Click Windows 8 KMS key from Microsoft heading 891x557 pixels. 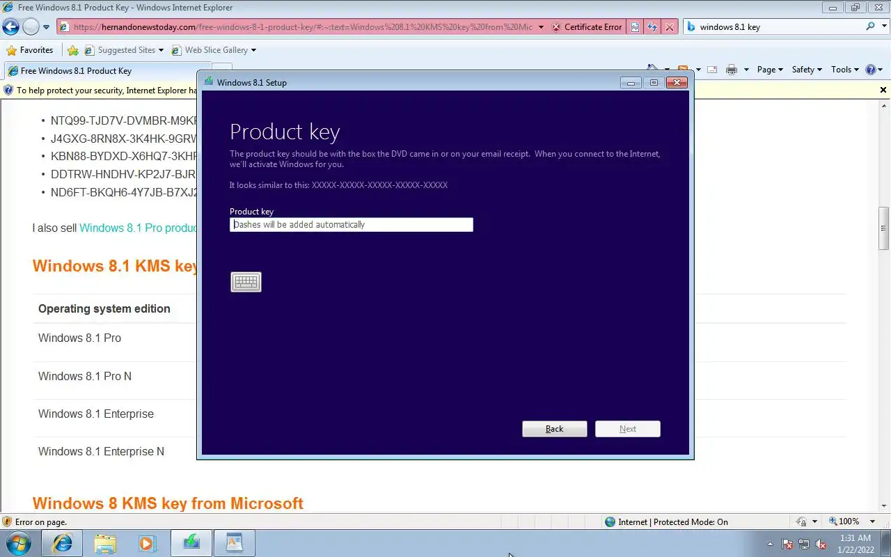click(x=168, y=503)
